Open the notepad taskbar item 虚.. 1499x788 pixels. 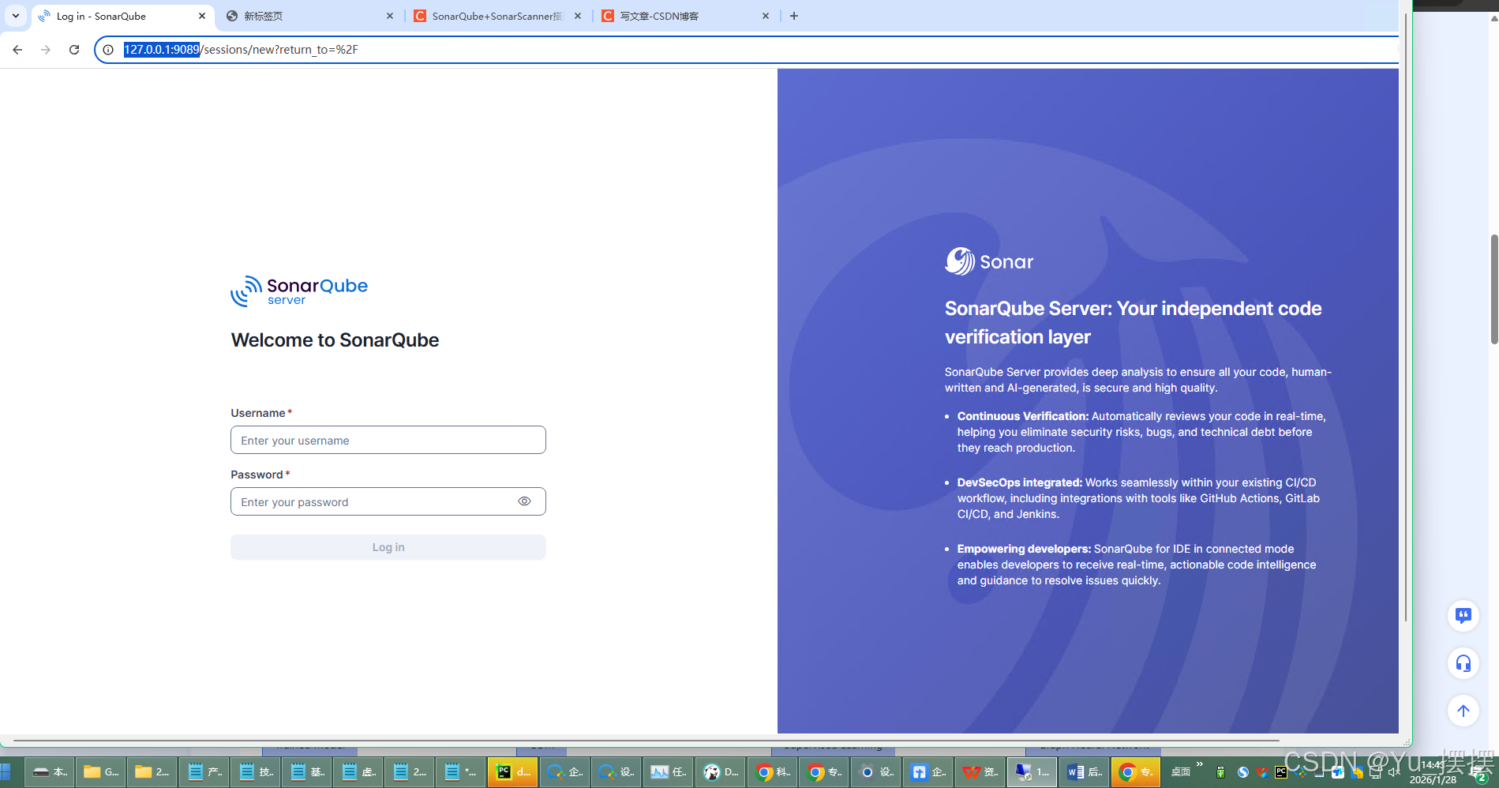358,771
